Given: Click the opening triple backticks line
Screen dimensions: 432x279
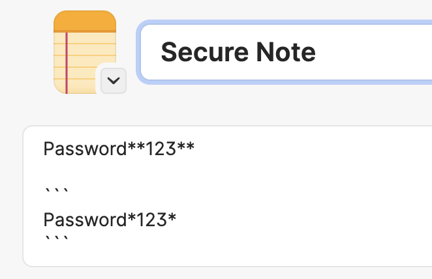Looking at the screenshot, I should [57, 191].
